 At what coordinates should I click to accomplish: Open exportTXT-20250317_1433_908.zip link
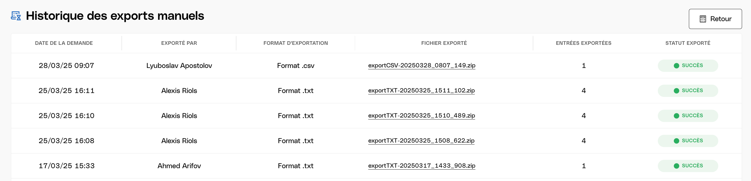pyautogui.click(x=421, y=166)
